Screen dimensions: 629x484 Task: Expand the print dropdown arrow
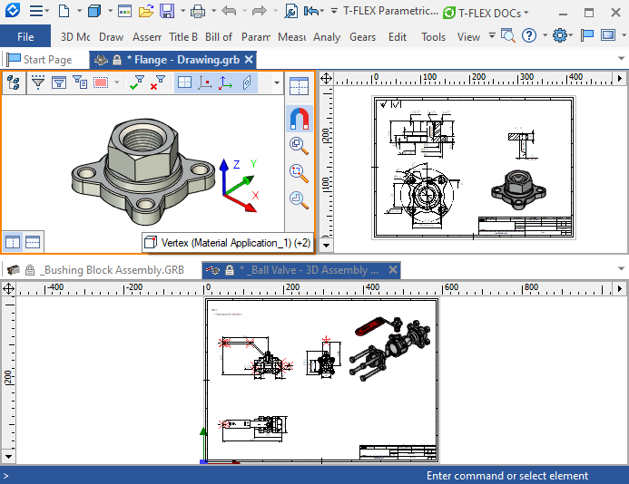click(214, 11)
